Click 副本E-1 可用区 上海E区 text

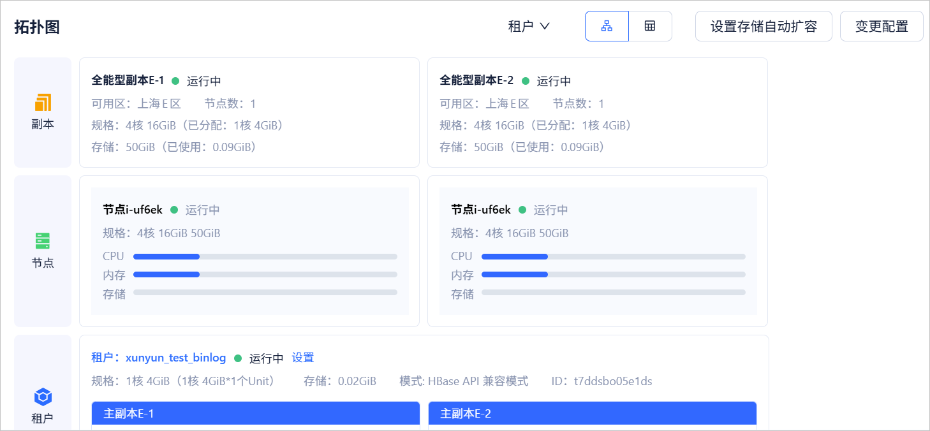(137, 104)
